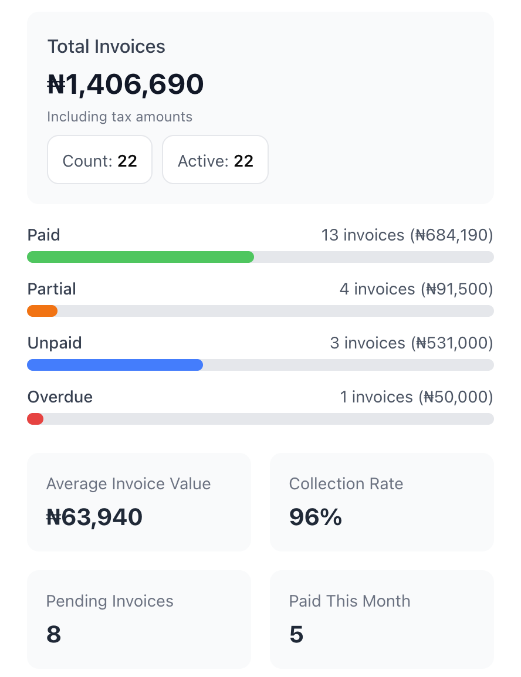Click the Total Invoices heading
The image size is (521, 677).
[106, 46]
